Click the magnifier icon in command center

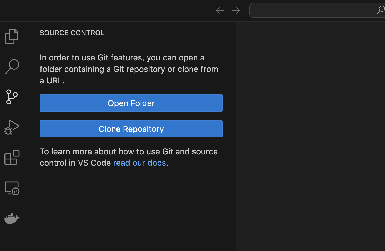click(380, 10)
